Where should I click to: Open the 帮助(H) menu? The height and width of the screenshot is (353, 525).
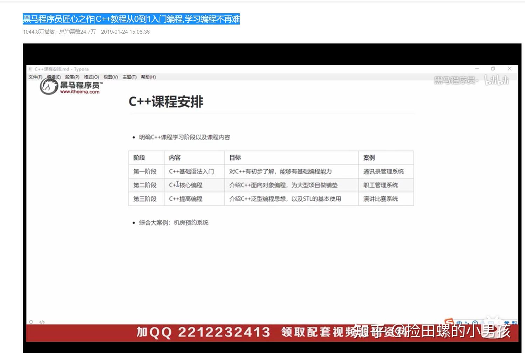coord(149,77)
